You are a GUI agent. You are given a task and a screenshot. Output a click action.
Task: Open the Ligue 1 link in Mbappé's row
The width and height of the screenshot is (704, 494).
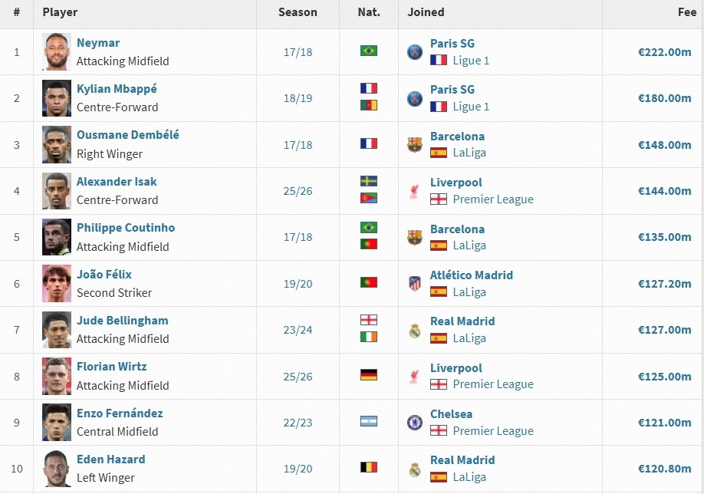[x=471, y=107]
